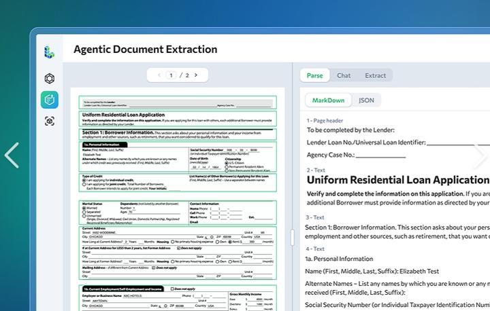Click the Current Address block in document

178,253
